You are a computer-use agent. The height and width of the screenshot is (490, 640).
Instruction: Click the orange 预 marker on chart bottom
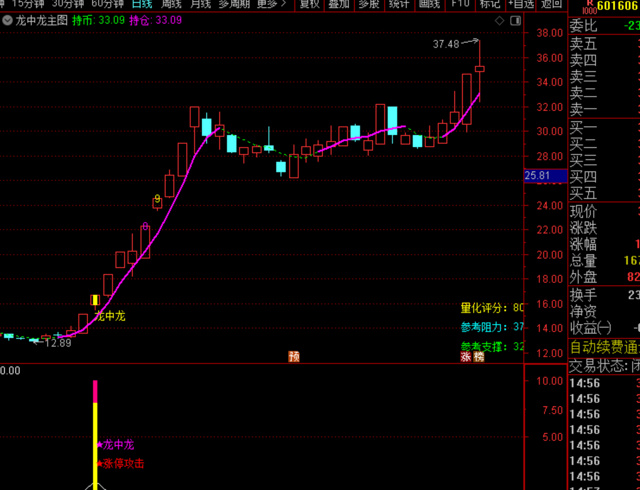coord(294,356)
